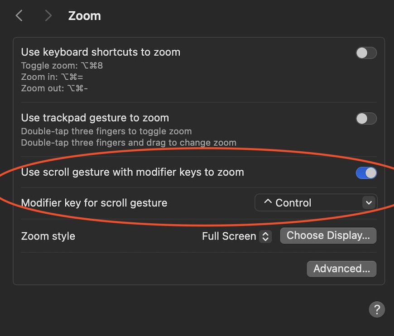This screenshot has height=336, width=394.
Task: Click the Modifier key for scroll gesture label
Action: click(x=94, y=203)
